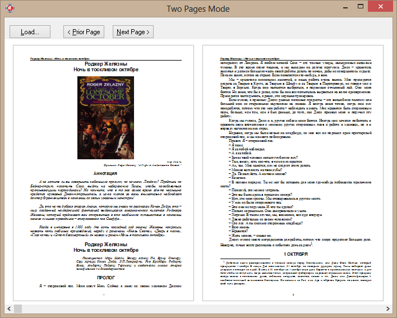Minimize the Two Pages Mode window
Screen dimensions: 397x318
pyautogui.click(x=345, y=7)
